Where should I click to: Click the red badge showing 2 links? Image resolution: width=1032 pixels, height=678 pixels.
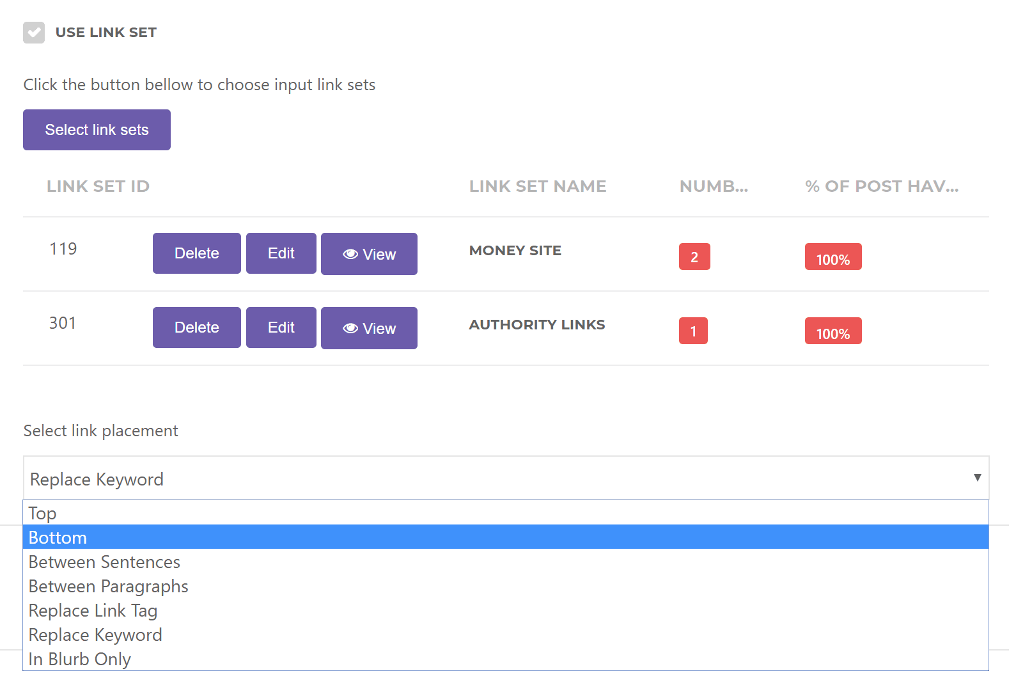click(694, 257)
